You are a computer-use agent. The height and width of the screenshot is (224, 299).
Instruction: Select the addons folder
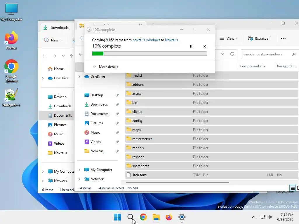[212, 84]
